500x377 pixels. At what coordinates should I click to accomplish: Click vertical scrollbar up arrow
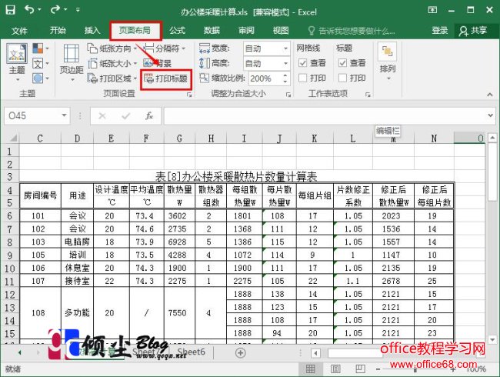point(492,138)
